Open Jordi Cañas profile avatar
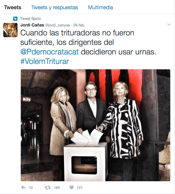The image size is (175, 194). pyautogui.click(x=10, y=30)
